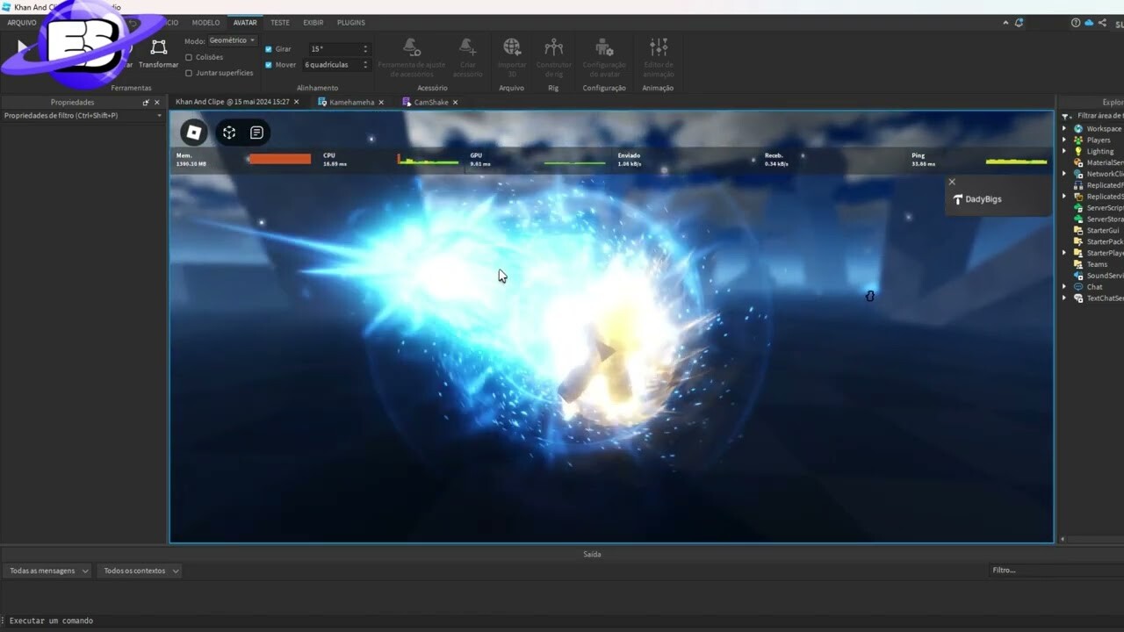1124x632 pixels.
Task: Switch to the TESTE ribbon tab
Action: pyautogui.click(x=279, y=22)
